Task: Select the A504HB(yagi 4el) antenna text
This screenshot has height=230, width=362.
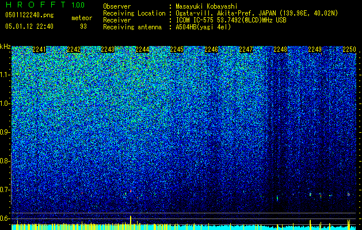Action: (x=203, y=27)
